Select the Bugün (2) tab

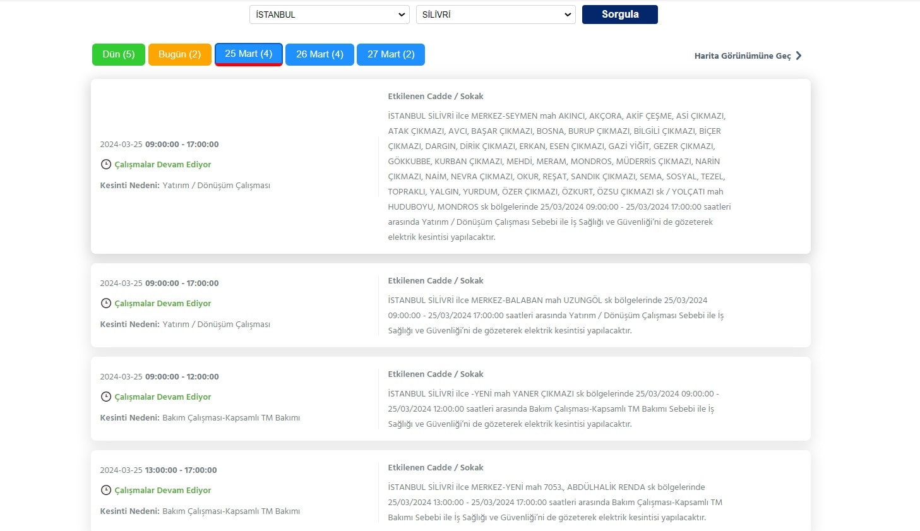[x=179, y=54]
